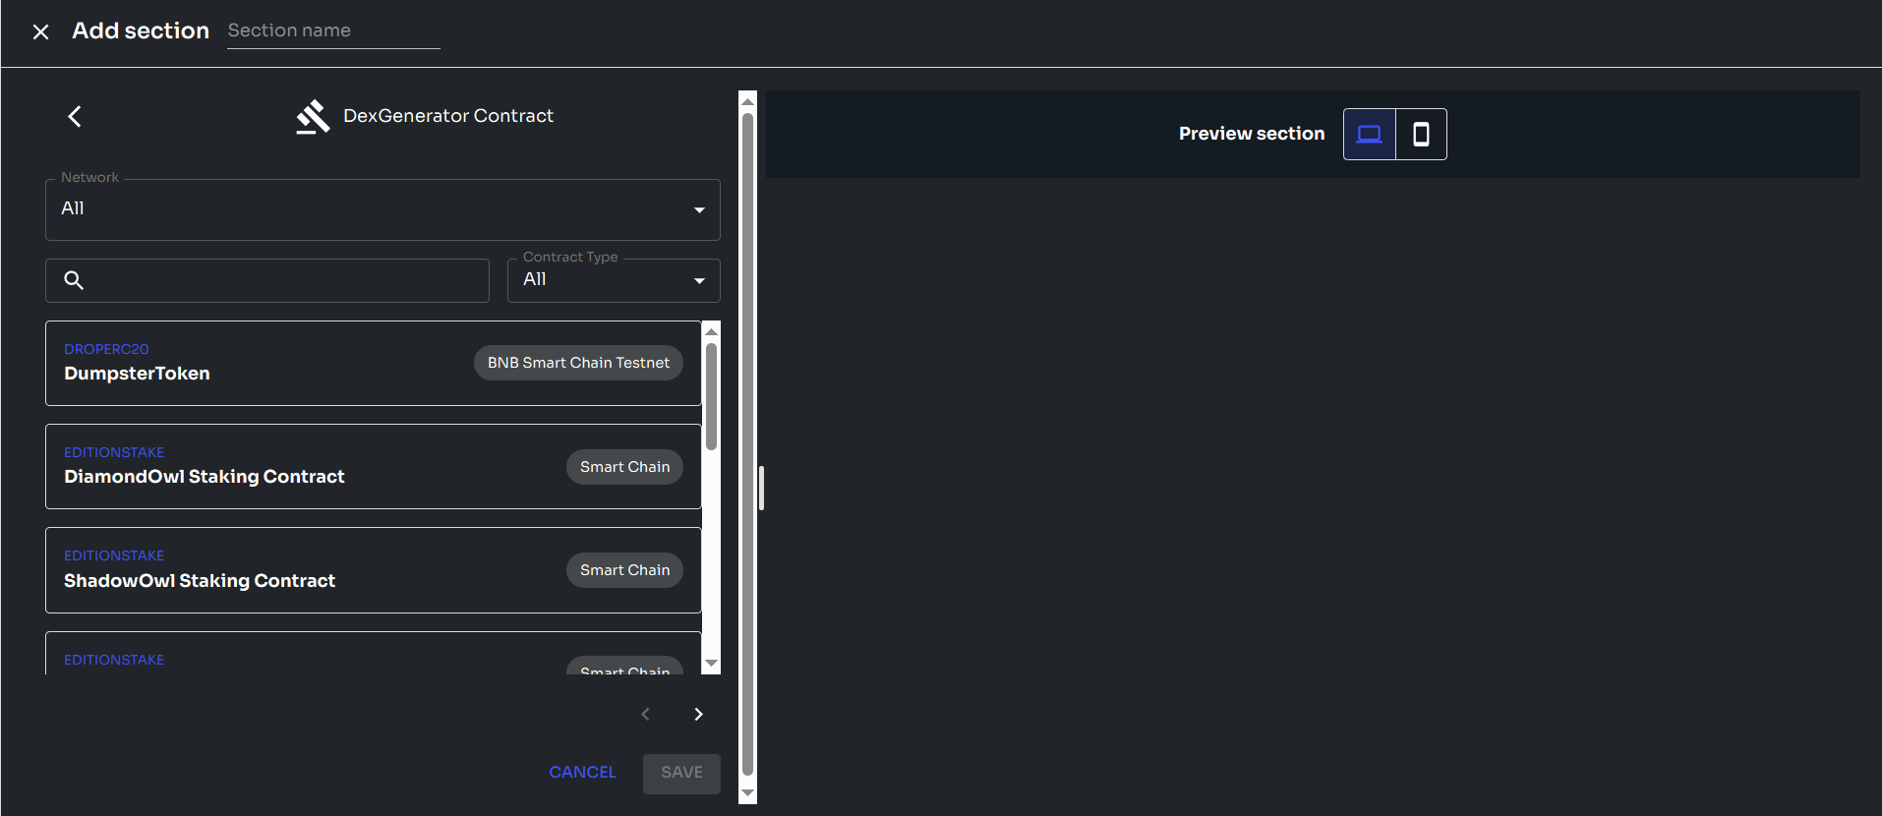This screenshot has height=816, width=1882.
Task: Type in the Section name field
Action: 332,31
